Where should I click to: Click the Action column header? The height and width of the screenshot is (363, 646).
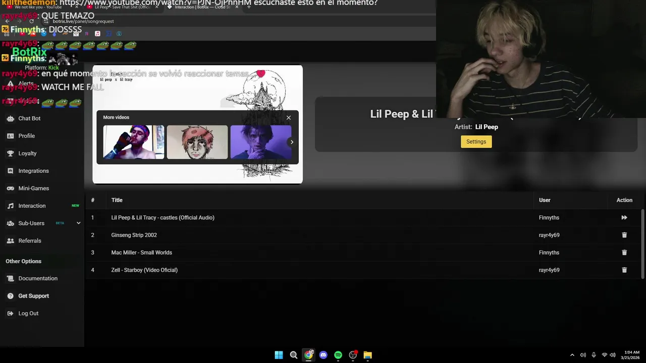point(624,200)
